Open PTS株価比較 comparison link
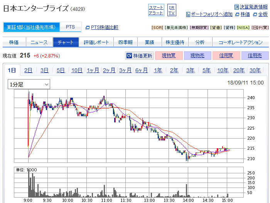This screenshot has height=203, width=270. pyautogui.click(x=102, y=27)
